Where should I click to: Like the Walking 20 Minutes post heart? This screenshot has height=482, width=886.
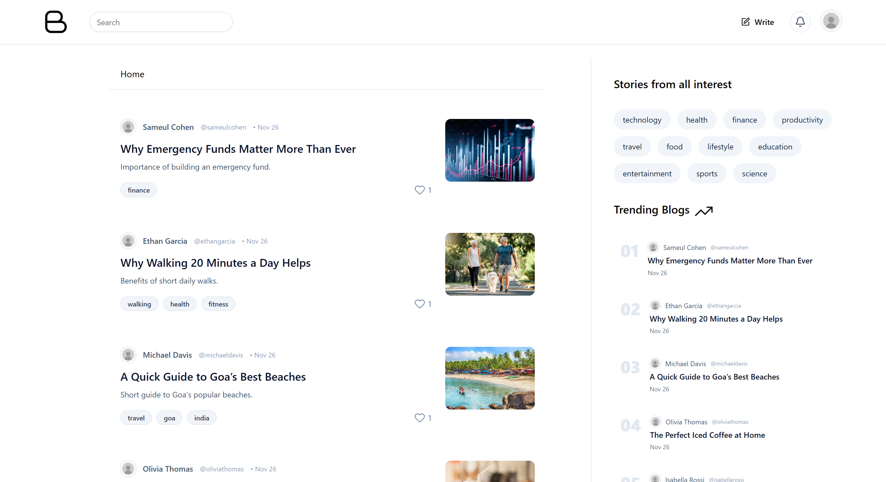pyautogui.click(x=419, y=304)
